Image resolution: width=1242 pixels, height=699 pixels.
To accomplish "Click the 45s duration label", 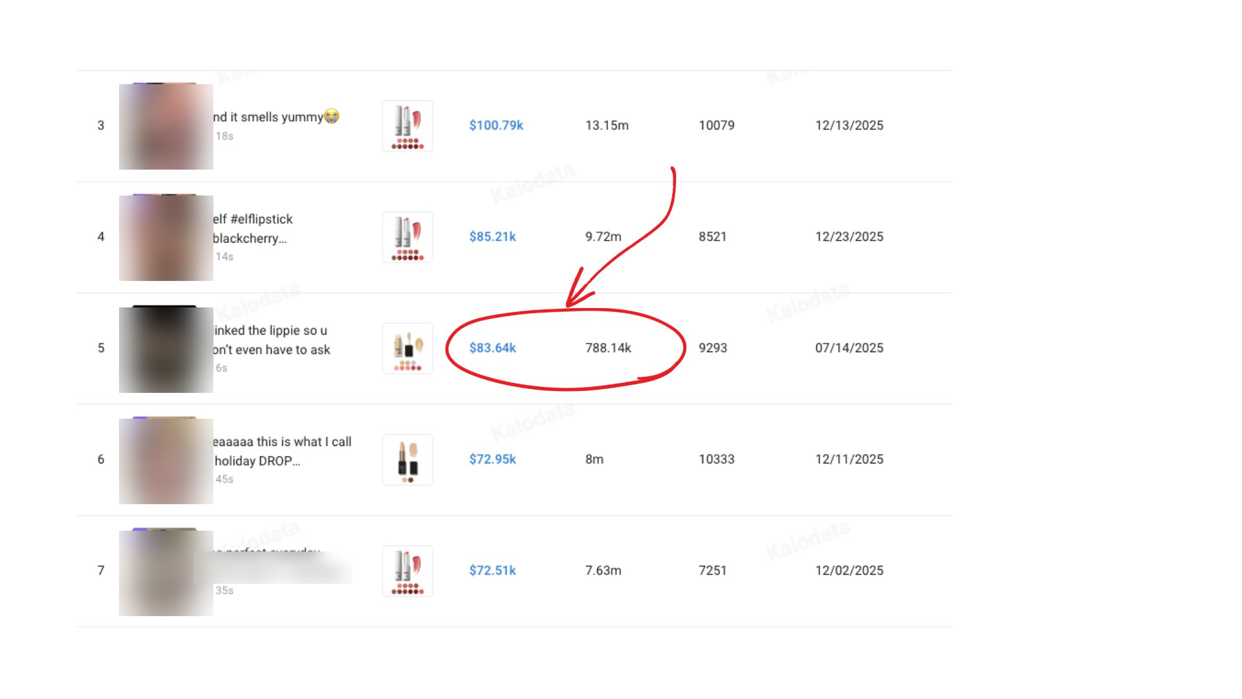I will [224, 479].
